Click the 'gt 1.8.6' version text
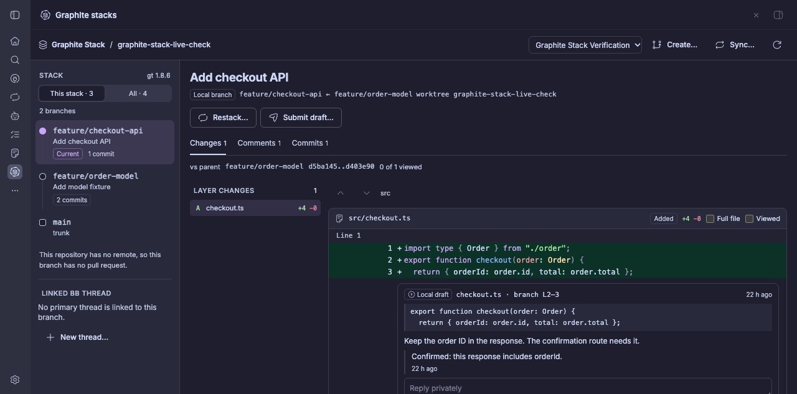Screen dimensions: 797x394 click(x=158, y=75)
